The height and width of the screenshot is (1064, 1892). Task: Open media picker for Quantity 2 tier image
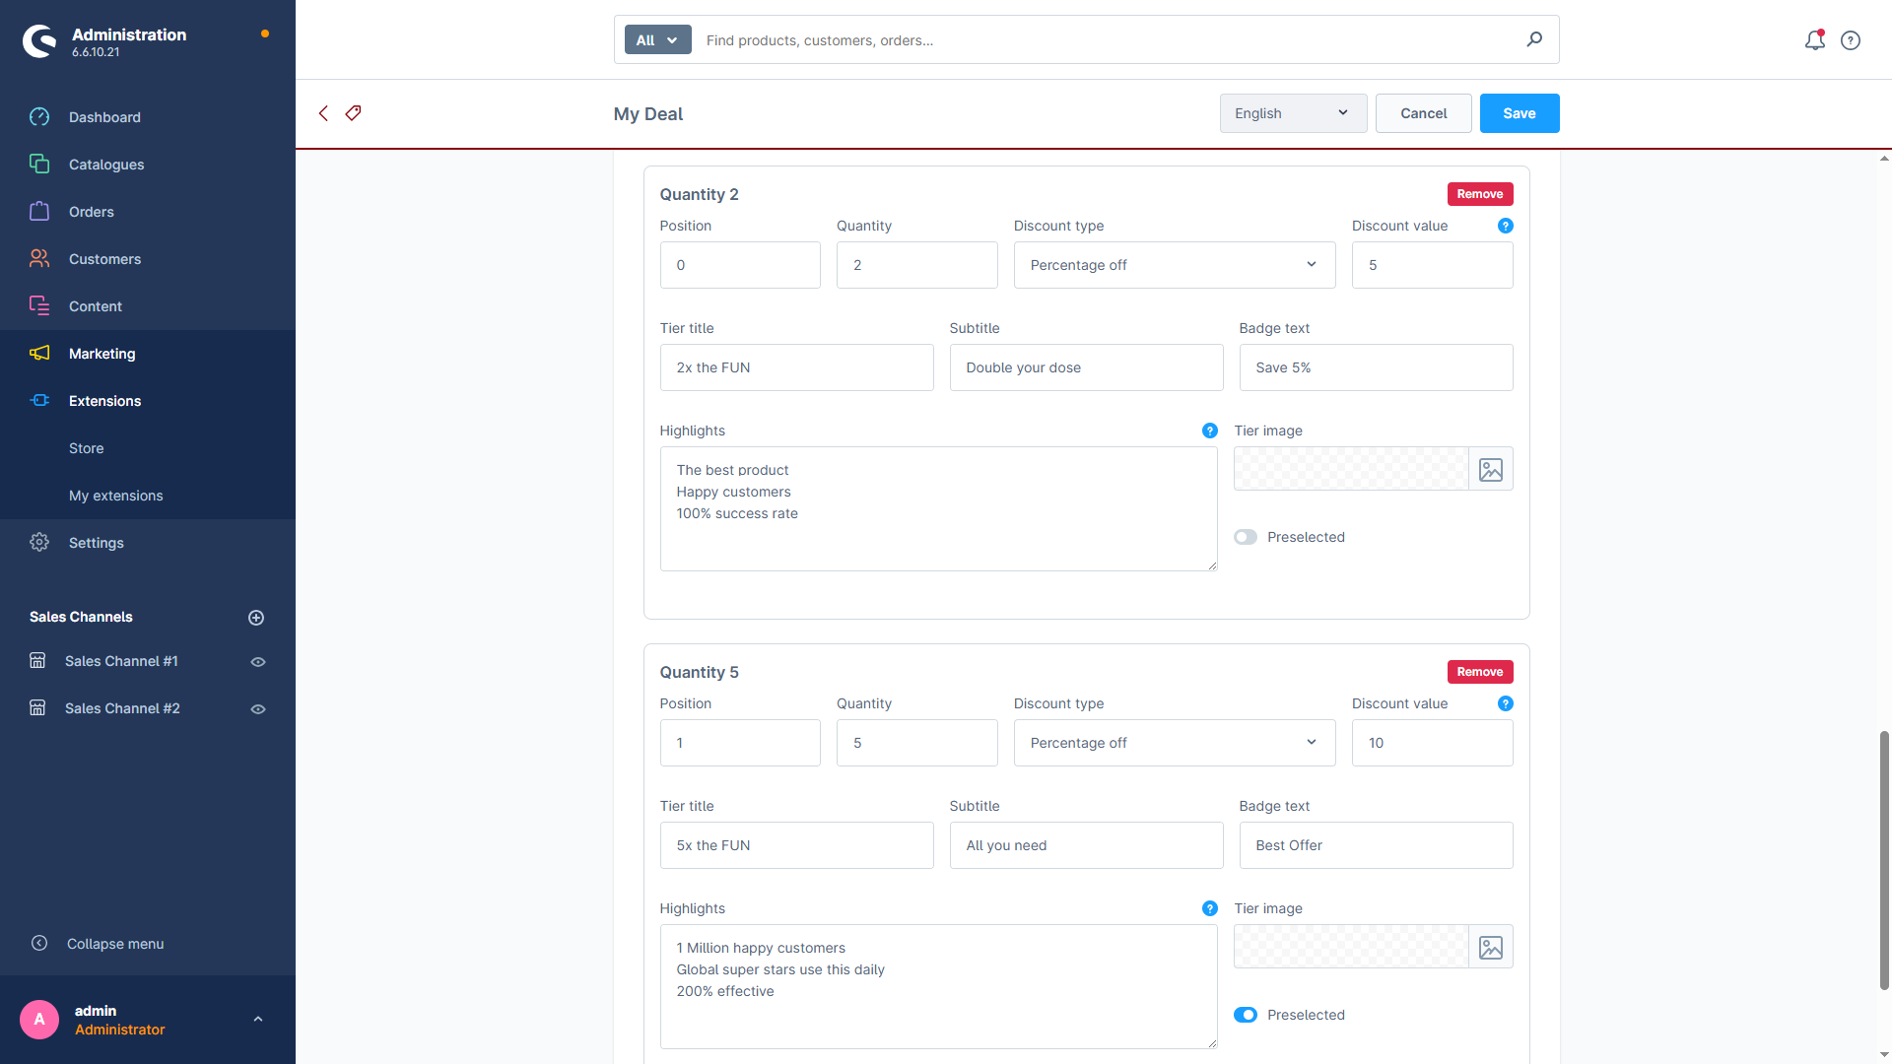click(x=1491, y=470)
